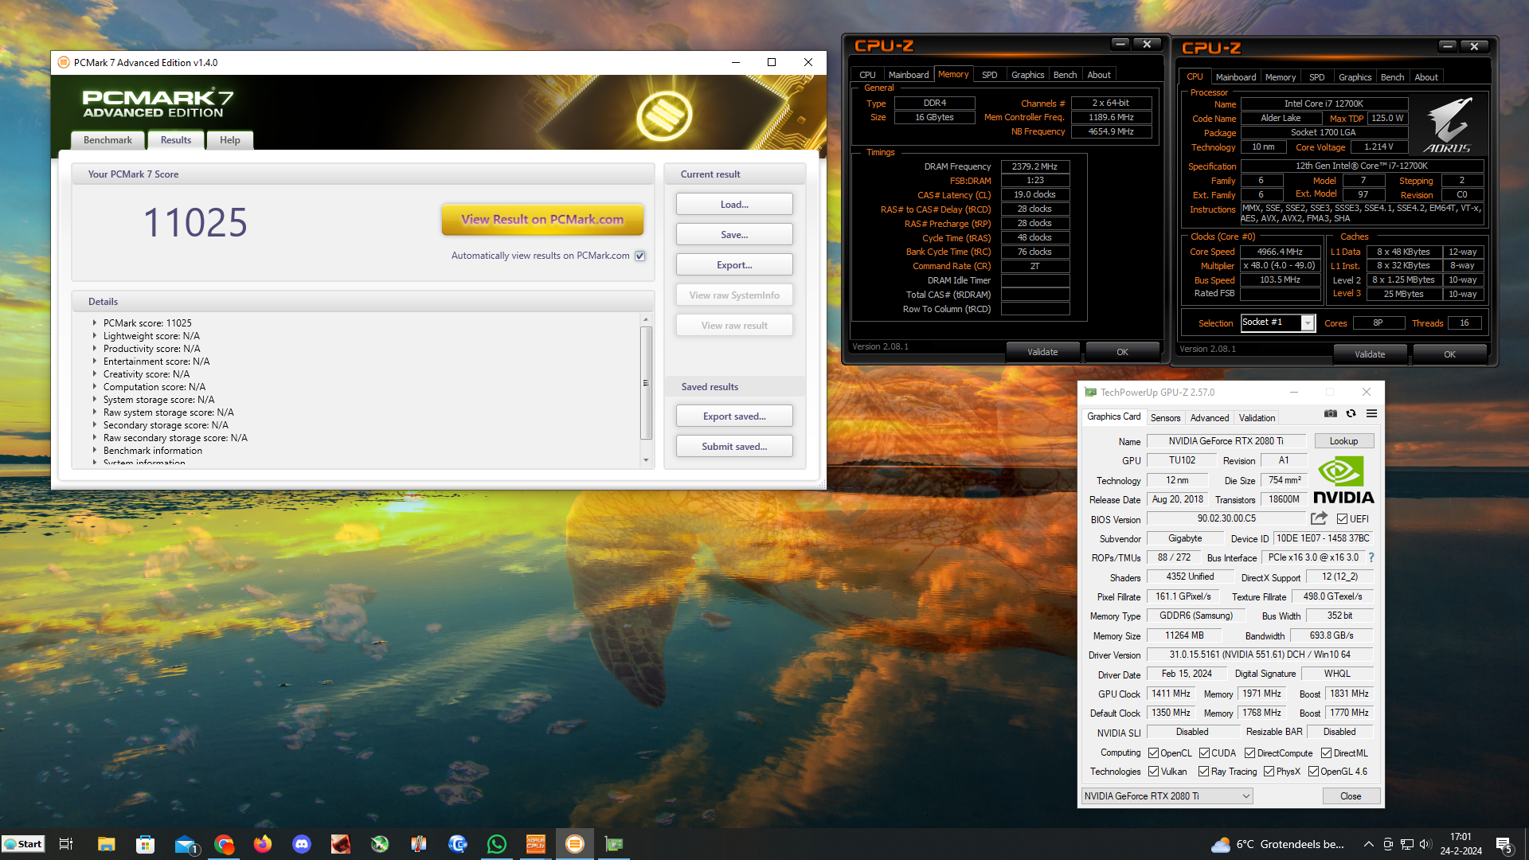Open the NVIDIA GeForce RTX 2080 Ti GPU dropdown

[1167, 796]
